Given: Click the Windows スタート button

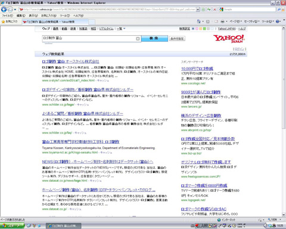Looking at the screenshot, I should (x=12, y=225).
